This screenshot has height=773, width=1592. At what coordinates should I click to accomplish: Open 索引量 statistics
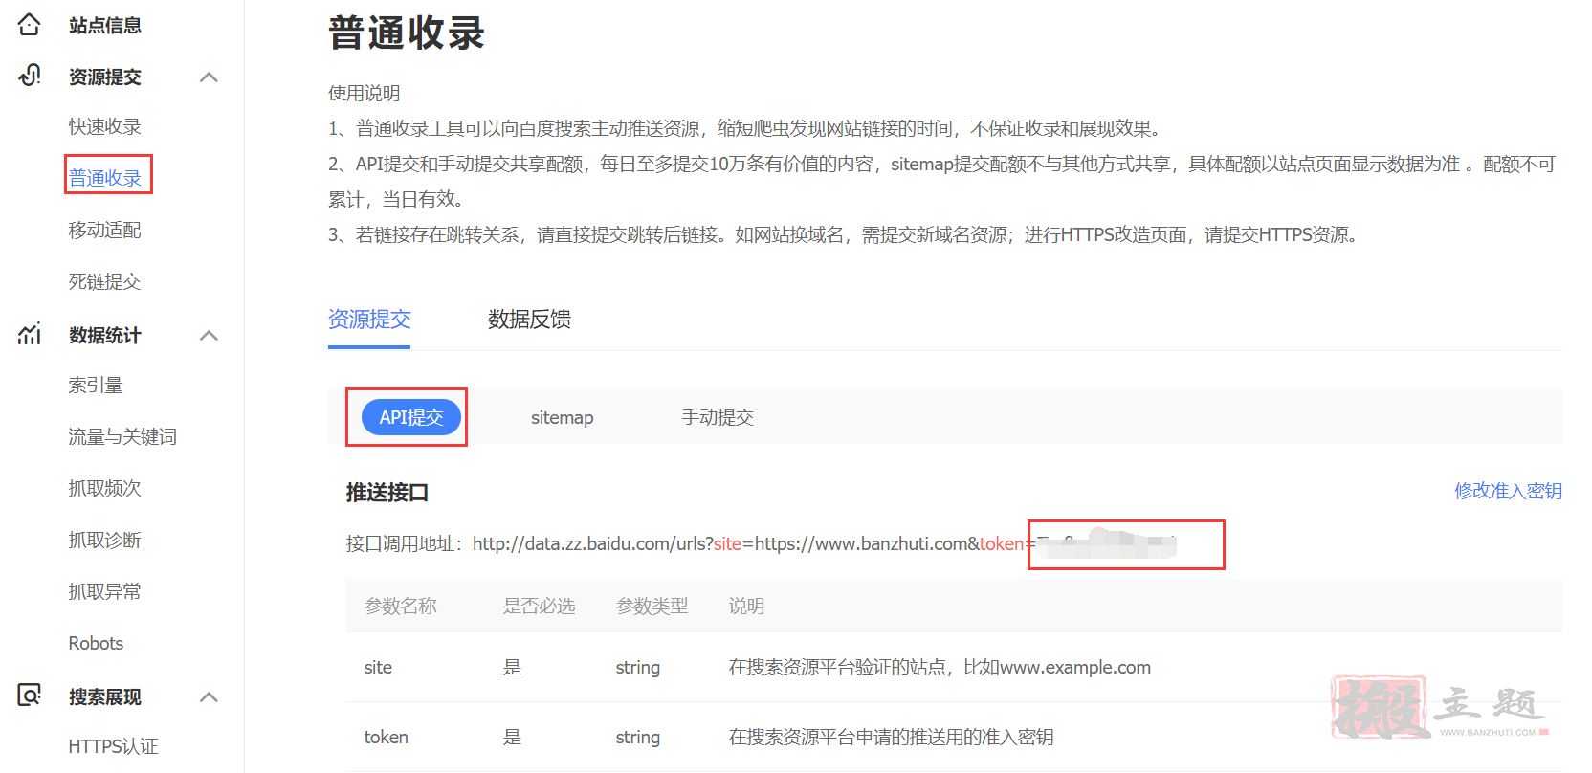click(x=96, y=385)
